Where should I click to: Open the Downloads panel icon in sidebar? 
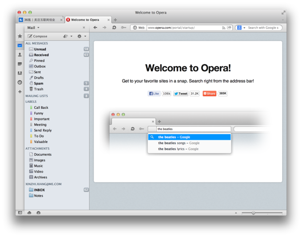click(20, 73)
